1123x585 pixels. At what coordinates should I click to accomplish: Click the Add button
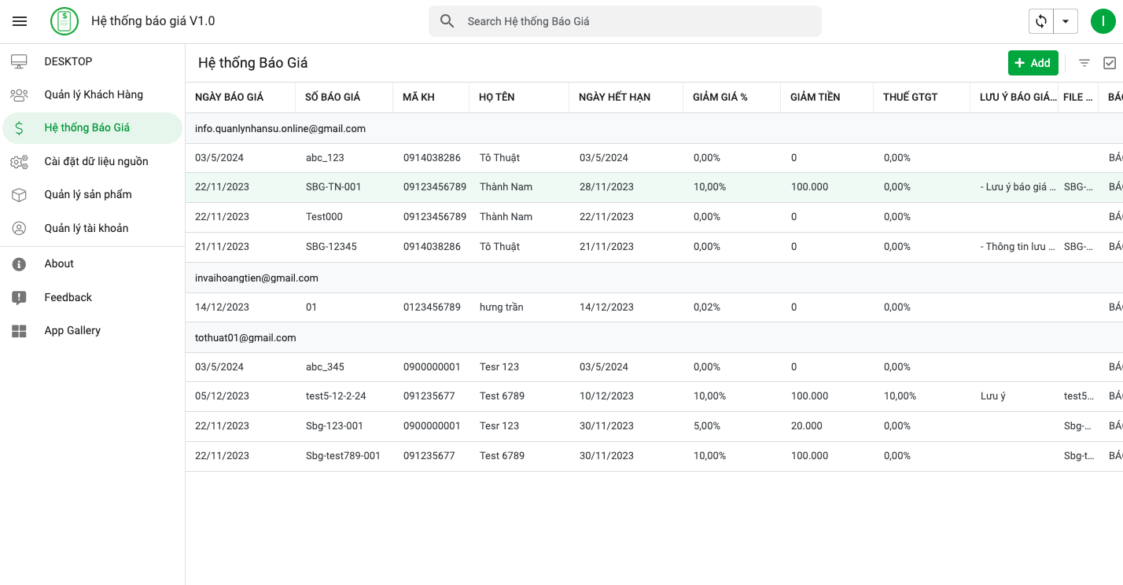tap(1033, 63)
